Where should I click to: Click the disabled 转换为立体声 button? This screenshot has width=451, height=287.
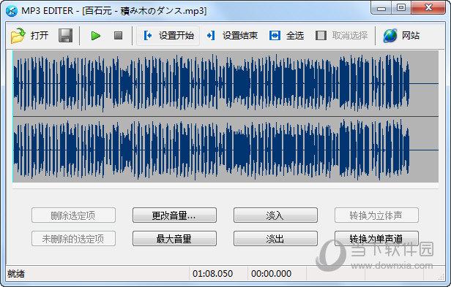[x=376, y=215]
